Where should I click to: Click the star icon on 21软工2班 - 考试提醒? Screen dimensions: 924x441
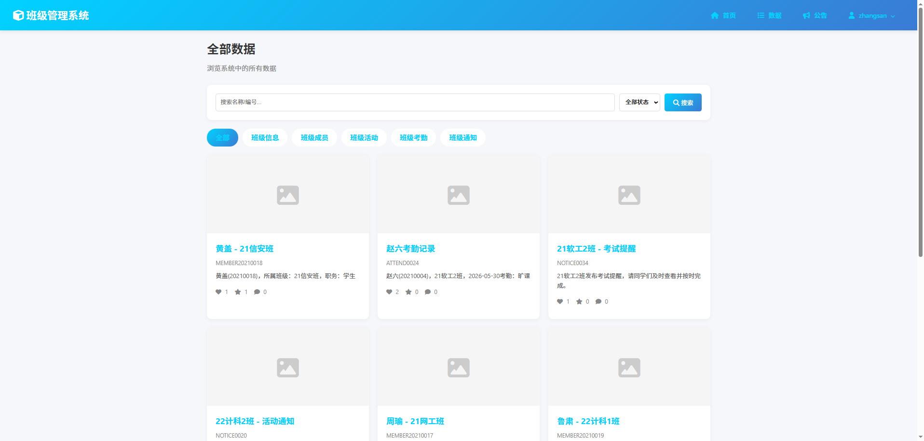coord(579,302)
